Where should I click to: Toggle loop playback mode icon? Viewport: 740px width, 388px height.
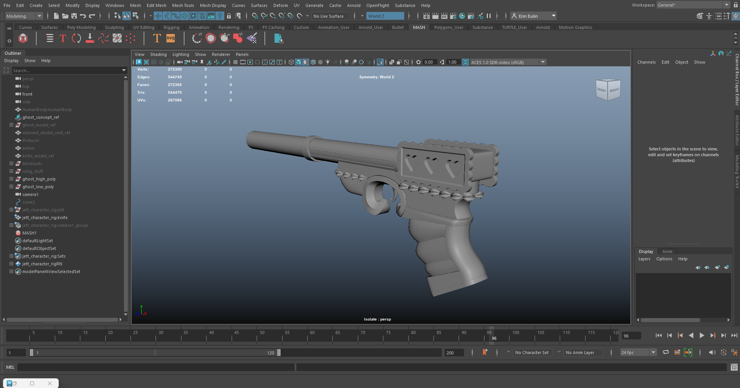(666, 352)
